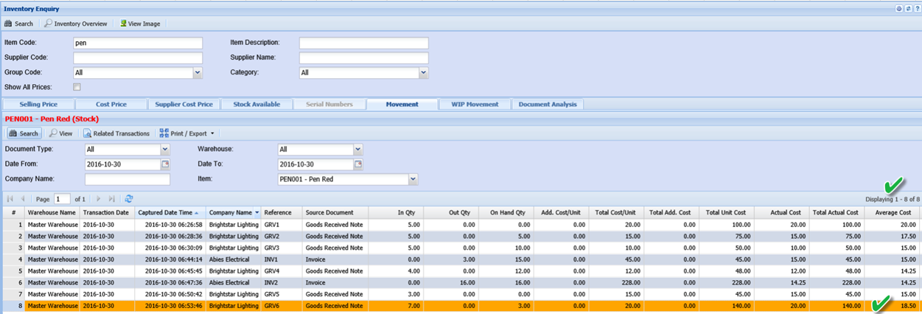Viewport: 922px width, 314px height.
Task: Click the Inventory Overview magnifier icon
Action: click(x=49, y=24)
